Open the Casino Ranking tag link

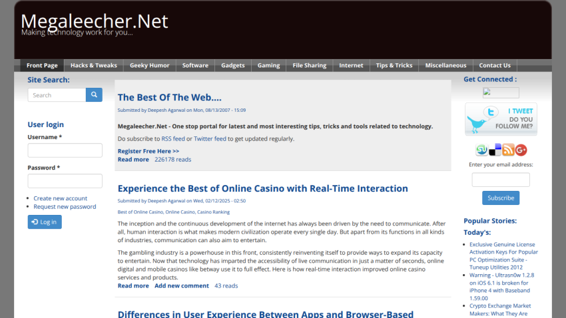tap(213, 212)
